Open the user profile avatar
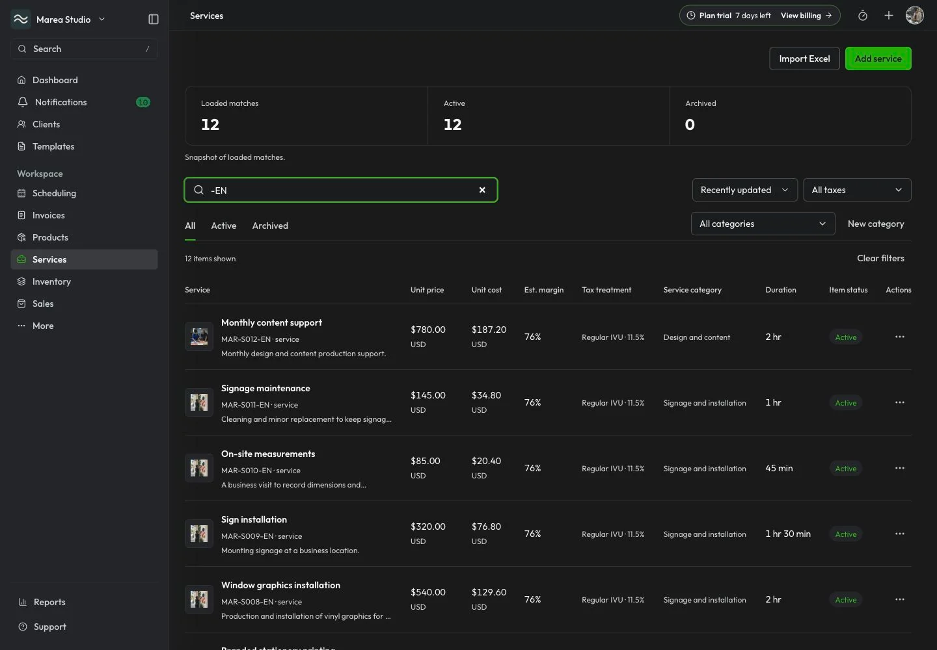This screenshot has width=937, height=650. coord(915,16)
